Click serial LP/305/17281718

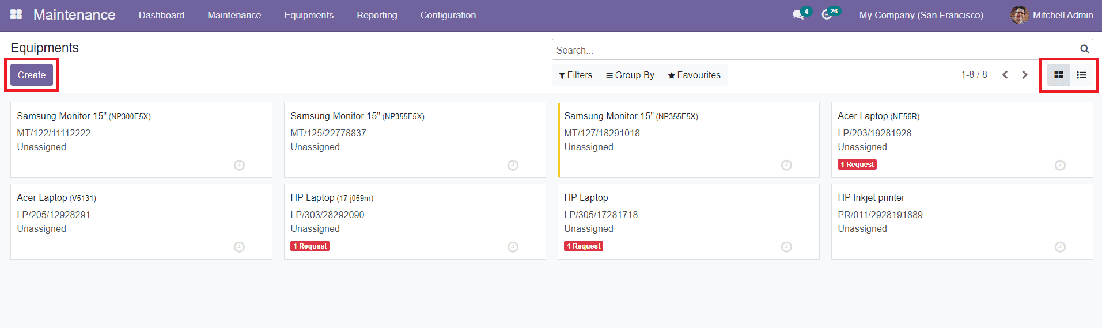click(x=601, y=215)
